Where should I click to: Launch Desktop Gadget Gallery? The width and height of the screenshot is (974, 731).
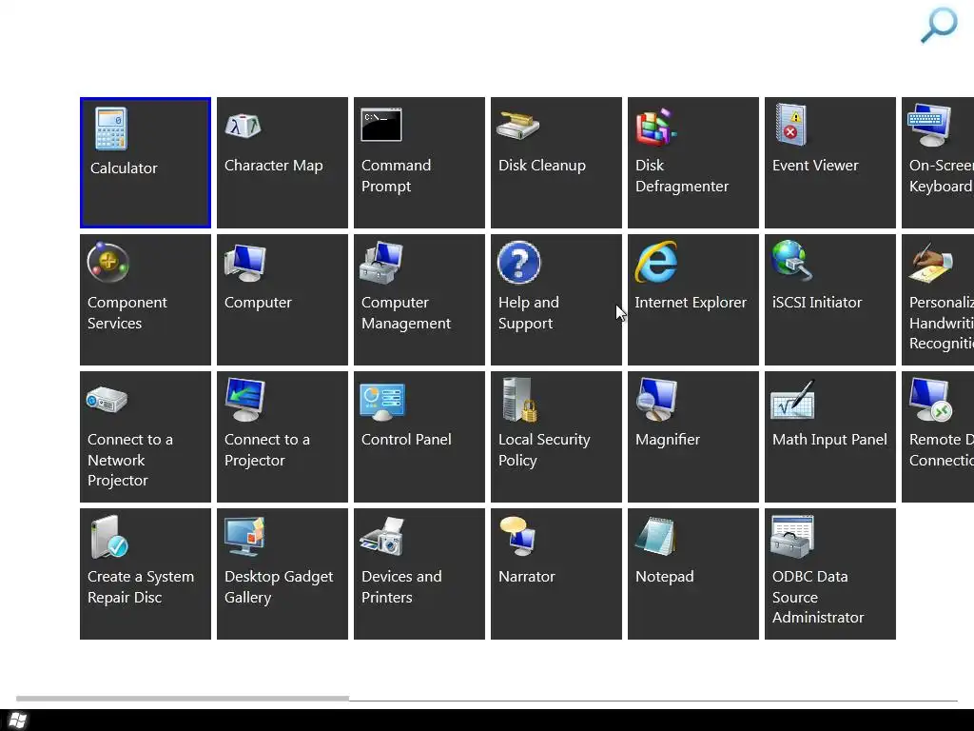282,574
